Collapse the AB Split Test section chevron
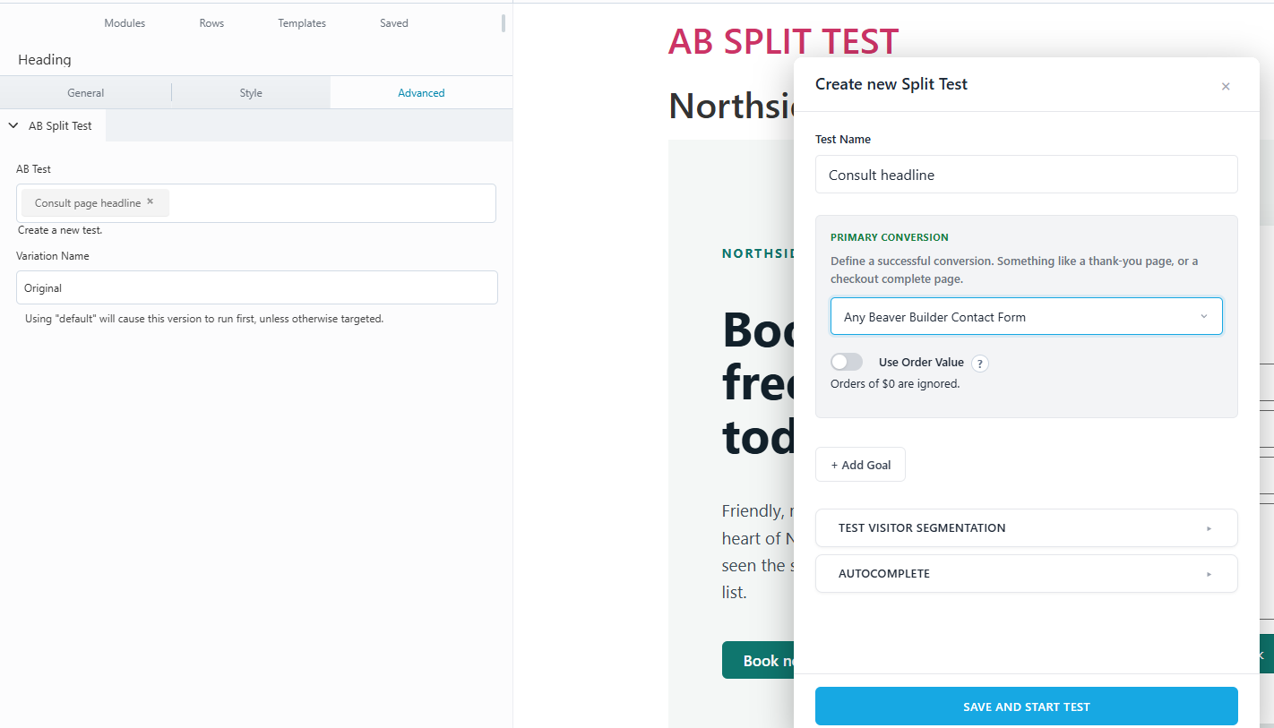This screenshot has height=728, width=1274. [13, 126]
